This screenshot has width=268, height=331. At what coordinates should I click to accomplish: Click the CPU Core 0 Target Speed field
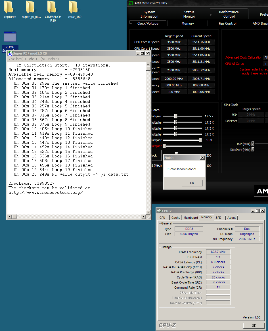click(x=174, y=42)
